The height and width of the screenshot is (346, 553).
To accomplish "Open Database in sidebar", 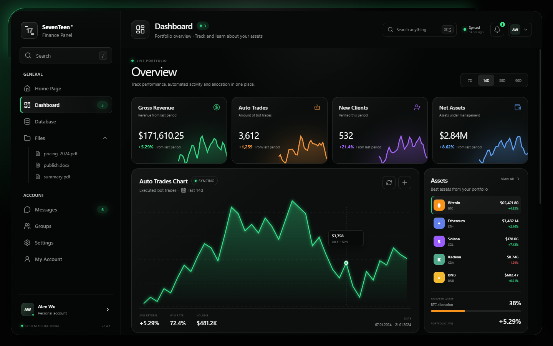I will pos(66,121).
